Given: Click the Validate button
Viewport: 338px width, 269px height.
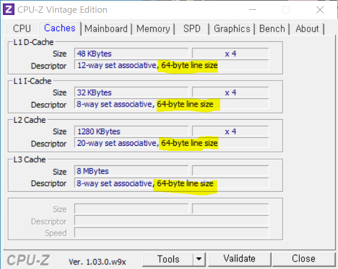Looking at the screenshot, I should click(x=239, y=259).
